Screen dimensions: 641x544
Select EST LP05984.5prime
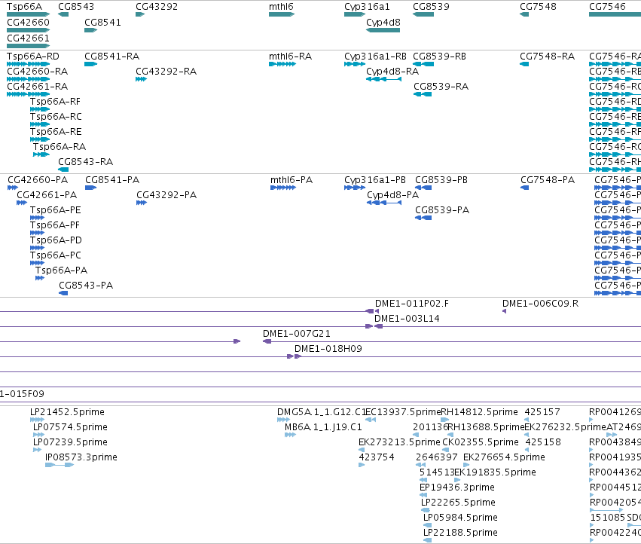click(427, 525)
